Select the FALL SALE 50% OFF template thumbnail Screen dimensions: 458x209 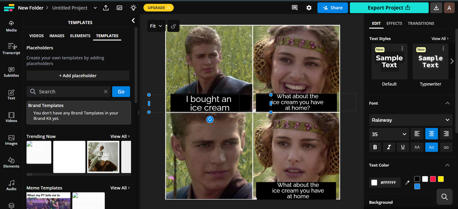click(103, 157)
